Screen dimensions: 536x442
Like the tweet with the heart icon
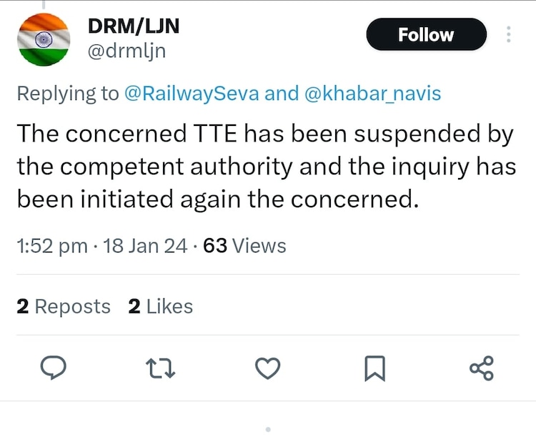(267, 368)
